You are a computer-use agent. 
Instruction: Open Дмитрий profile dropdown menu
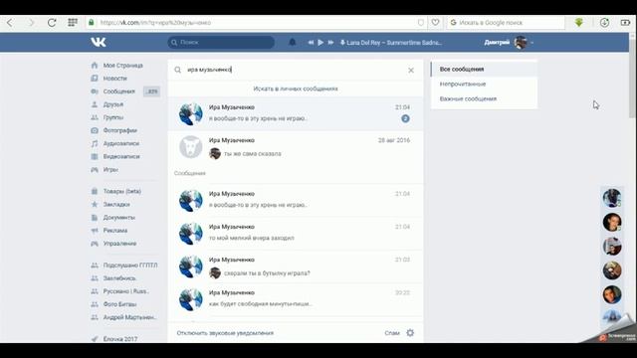click(509, 42)
